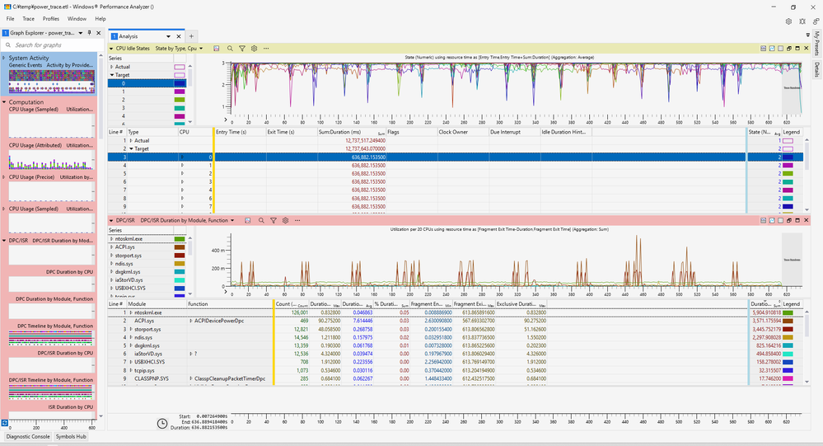Open the Graph Explorer title dropdown arrow

coord(80,33)
